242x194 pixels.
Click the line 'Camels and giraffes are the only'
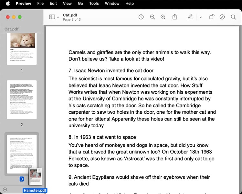coord(140,52)
